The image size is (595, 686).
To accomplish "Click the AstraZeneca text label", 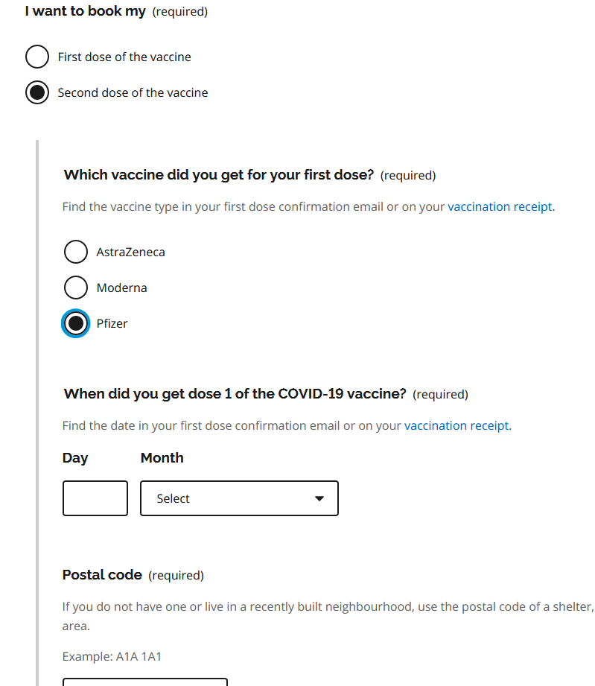I will tap(130, 252).
